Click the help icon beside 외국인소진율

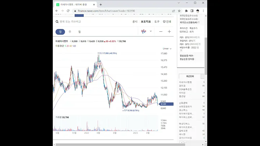pyautogui.click(x=199, y=22)
